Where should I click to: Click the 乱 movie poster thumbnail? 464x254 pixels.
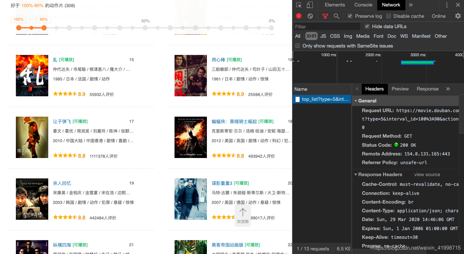tap(32, 76)
